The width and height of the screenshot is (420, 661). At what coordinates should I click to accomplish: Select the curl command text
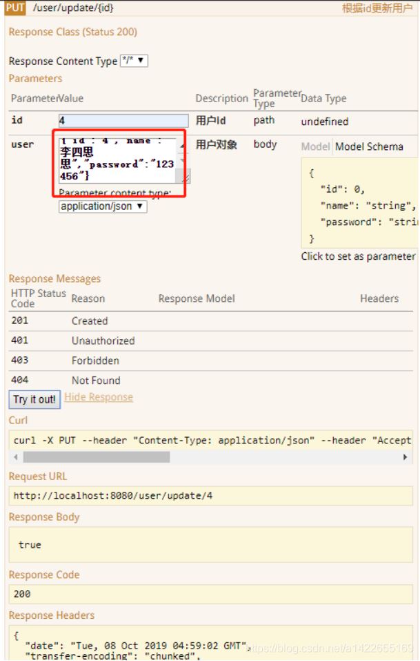pyautogui.click(x=212, y=440)
